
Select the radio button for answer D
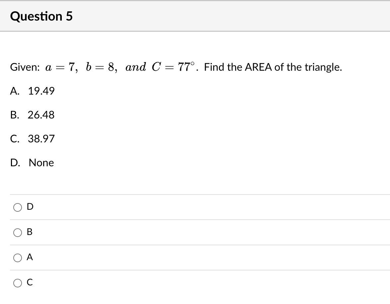tap(17, 207)
